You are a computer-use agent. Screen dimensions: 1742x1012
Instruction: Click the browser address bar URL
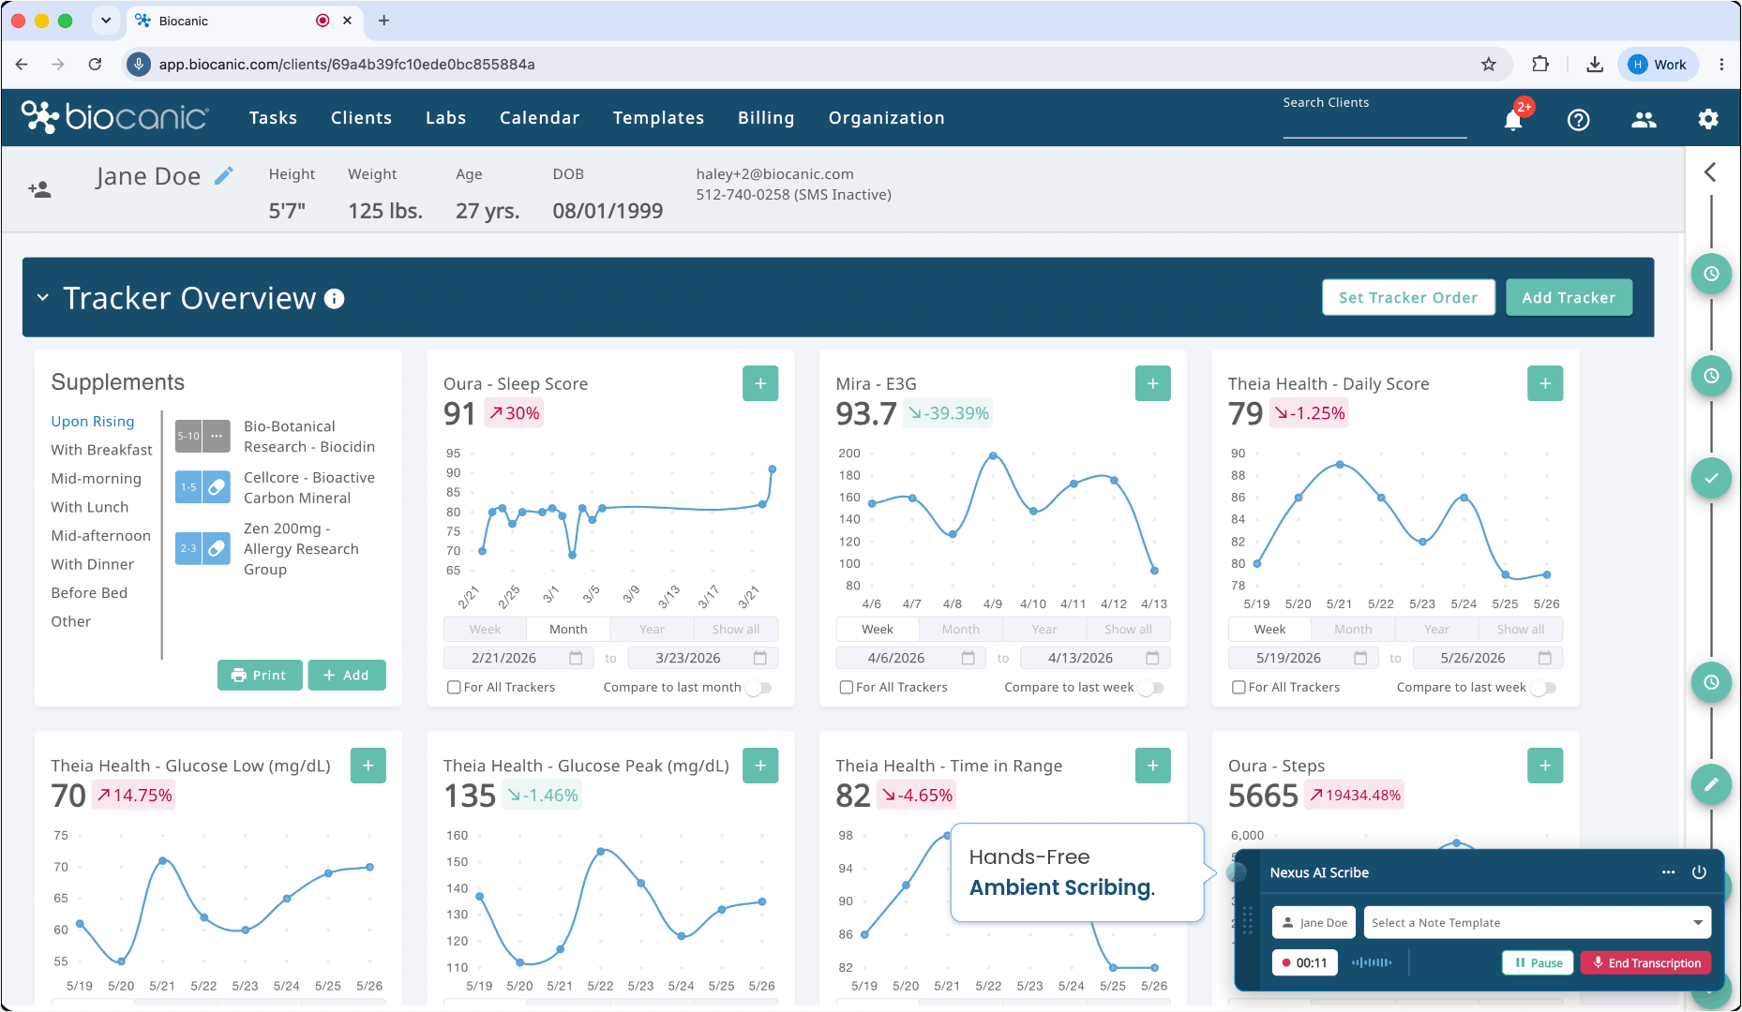pyautogui.click(x=347, y=65)
